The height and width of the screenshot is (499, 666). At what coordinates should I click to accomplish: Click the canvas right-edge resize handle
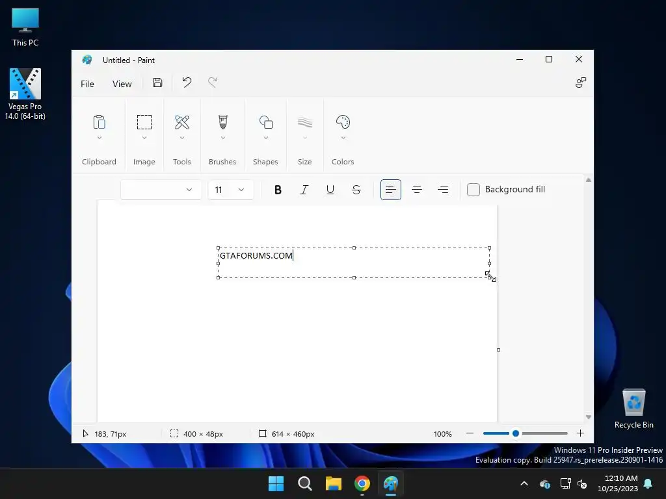point(498,350)
